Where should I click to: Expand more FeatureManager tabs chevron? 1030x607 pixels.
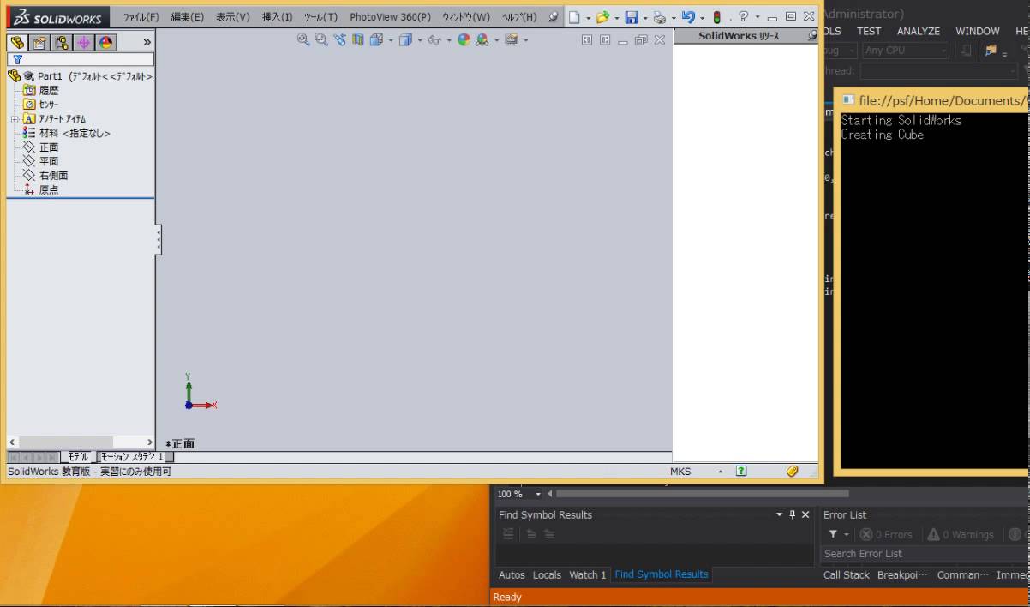[147, 42]
